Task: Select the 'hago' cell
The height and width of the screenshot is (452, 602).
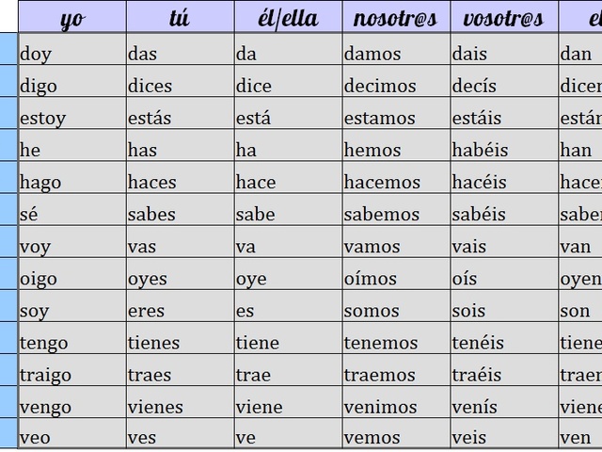Action: pyautogui.click(x=72, y=178)
